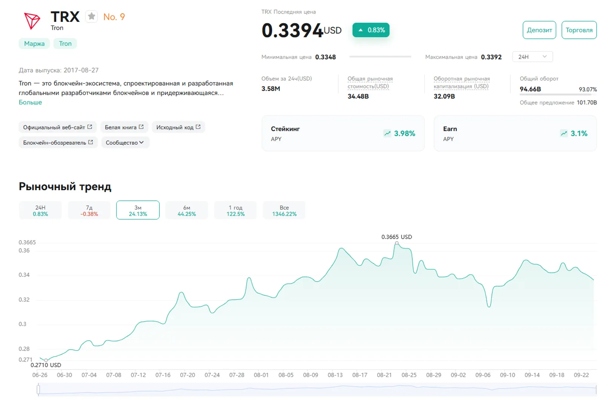Click the Депозит button

(539, 30)
